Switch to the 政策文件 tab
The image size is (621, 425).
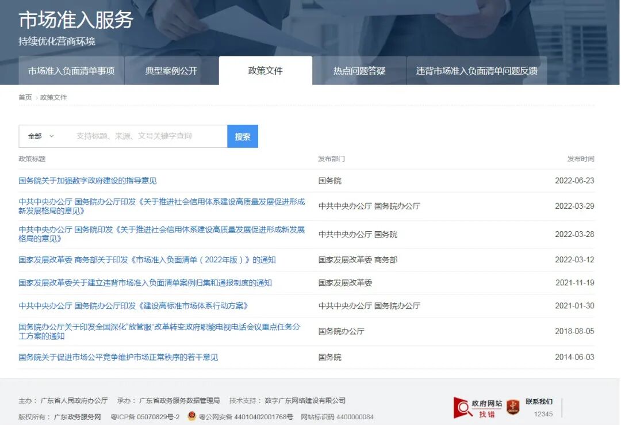tap(265, 70)
